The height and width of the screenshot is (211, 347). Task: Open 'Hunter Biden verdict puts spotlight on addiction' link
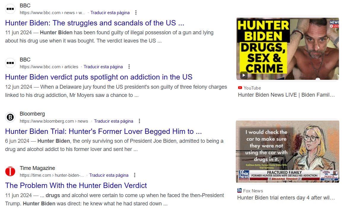click(x=99, y=77)
